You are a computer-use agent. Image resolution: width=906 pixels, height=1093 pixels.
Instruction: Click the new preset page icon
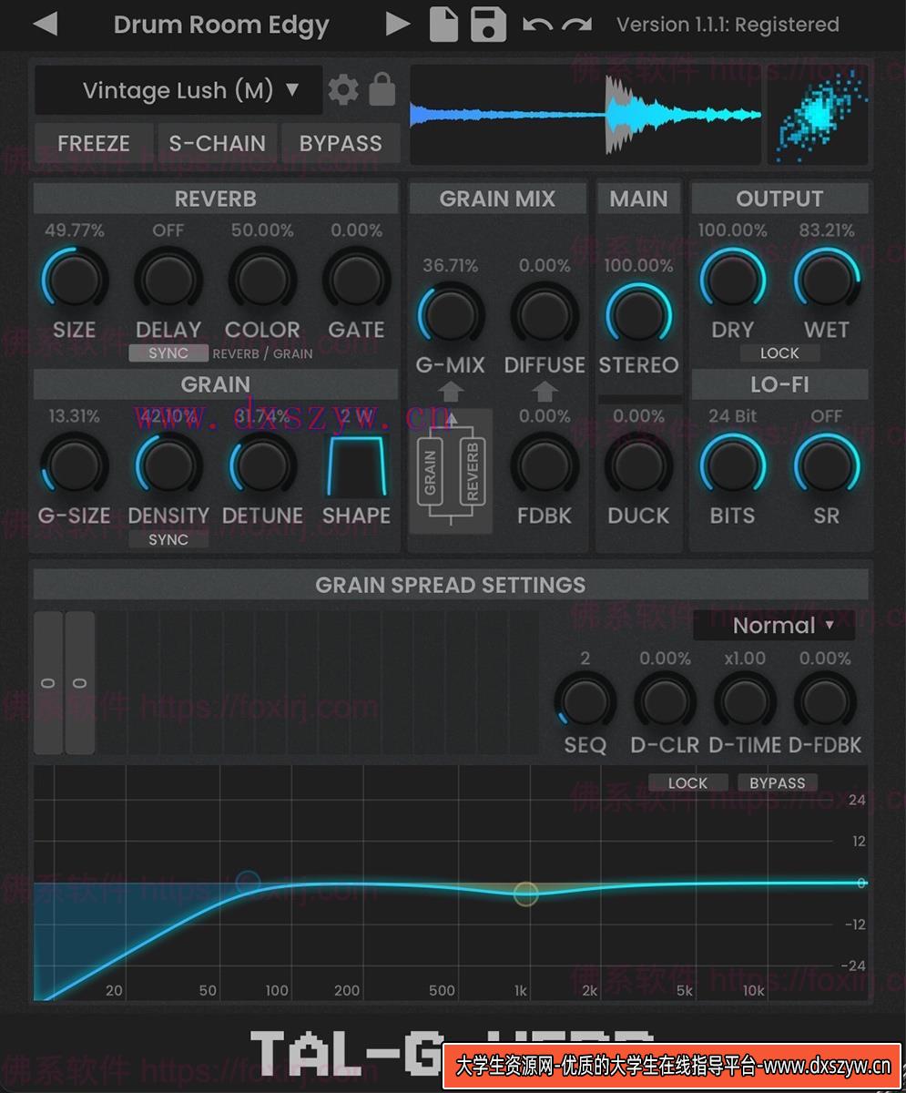pos(443,25)
